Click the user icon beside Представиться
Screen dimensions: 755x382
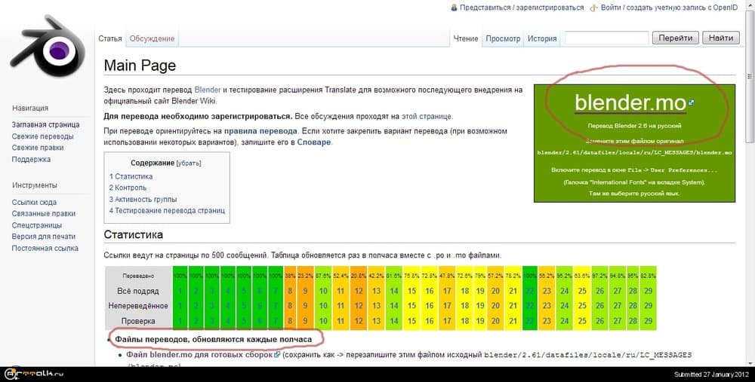(454, 8)
